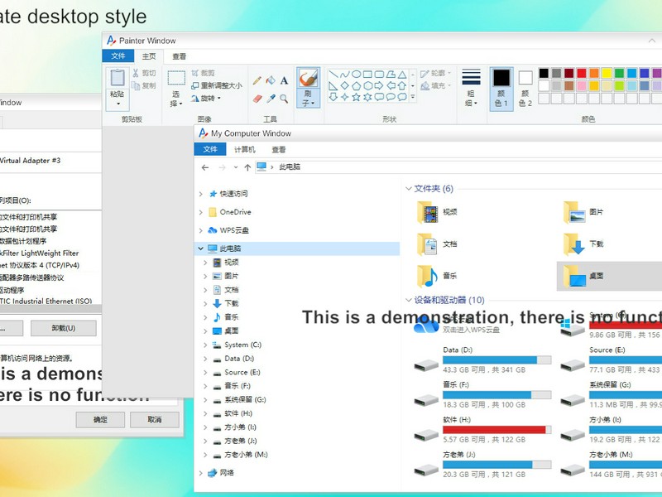The height and width of the screenshot is (497, 662).
Task: Click the 取消 button in left window
Action: 155,420
